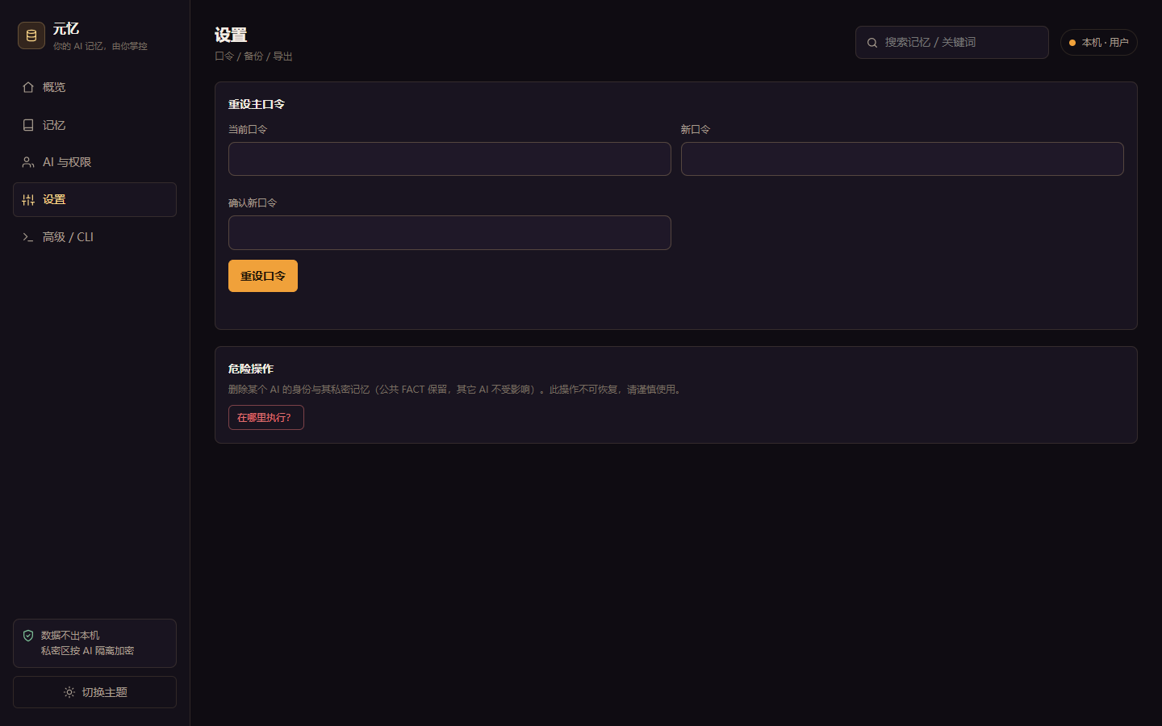1162x726 pixels.
Task: Click the 元忆 database logo icon
Action: [x=31, y=35]
